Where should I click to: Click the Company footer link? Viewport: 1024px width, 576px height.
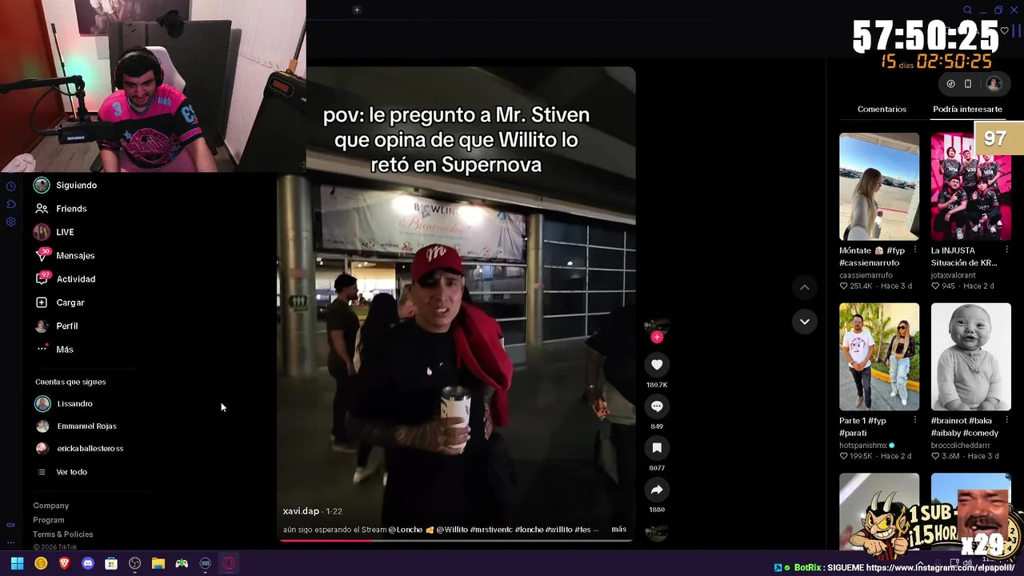point(50,506)
